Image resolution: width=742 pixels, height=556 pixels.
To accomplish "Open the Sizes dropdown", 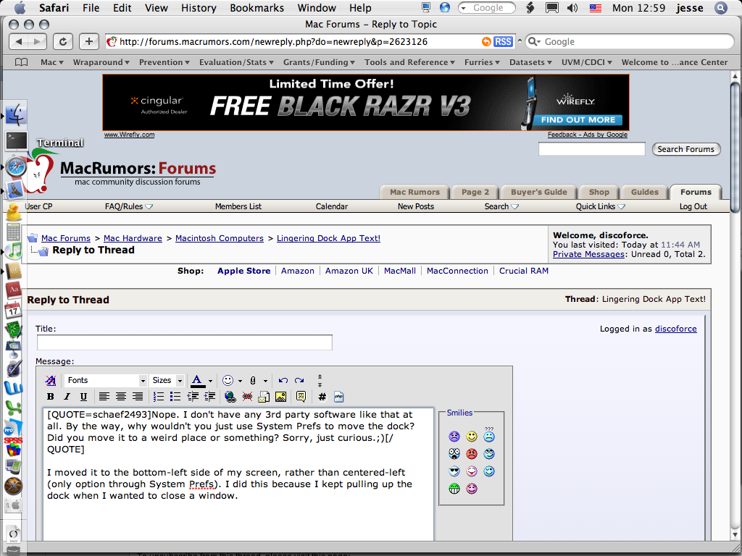I will coord(167,380).
